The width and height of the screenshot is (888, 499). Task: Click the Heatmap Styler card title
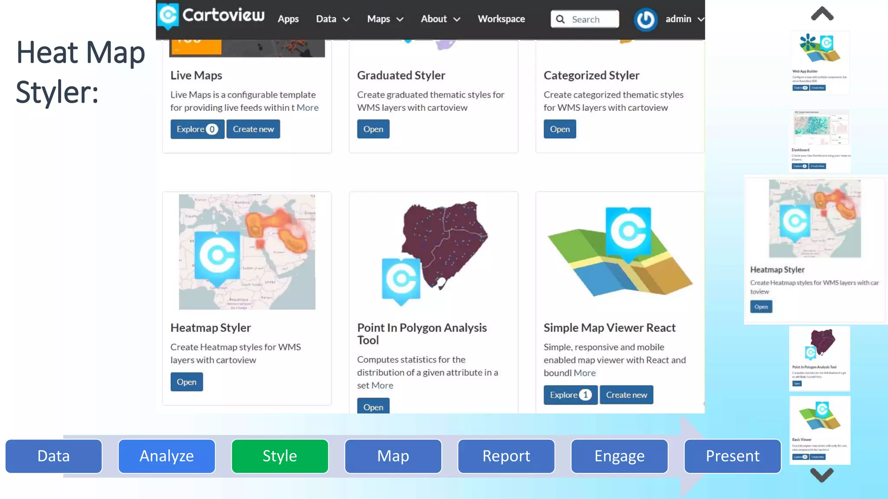(210, 328)
